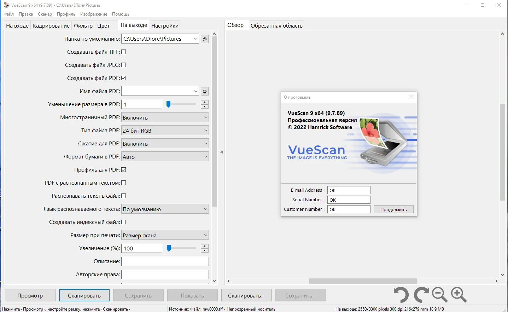Click the Сканировать button
The height and width of the screenshot is (312, 508).
click(84, 295)
